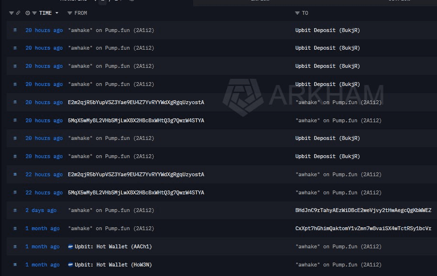
Task: Open the TIME column filter icon
Action: [x=34, y=13]
